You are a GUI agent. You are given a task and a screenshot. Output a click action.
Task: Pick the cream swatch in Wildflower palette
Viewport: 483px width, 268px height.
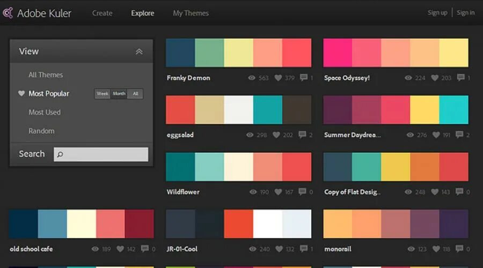point(238,167)
